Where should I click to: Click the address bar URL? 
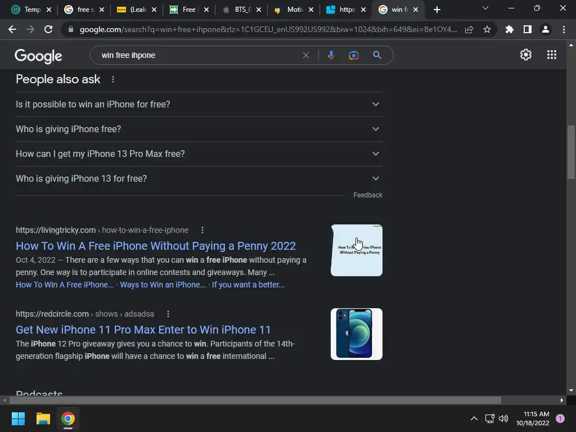tap(268, 29)
